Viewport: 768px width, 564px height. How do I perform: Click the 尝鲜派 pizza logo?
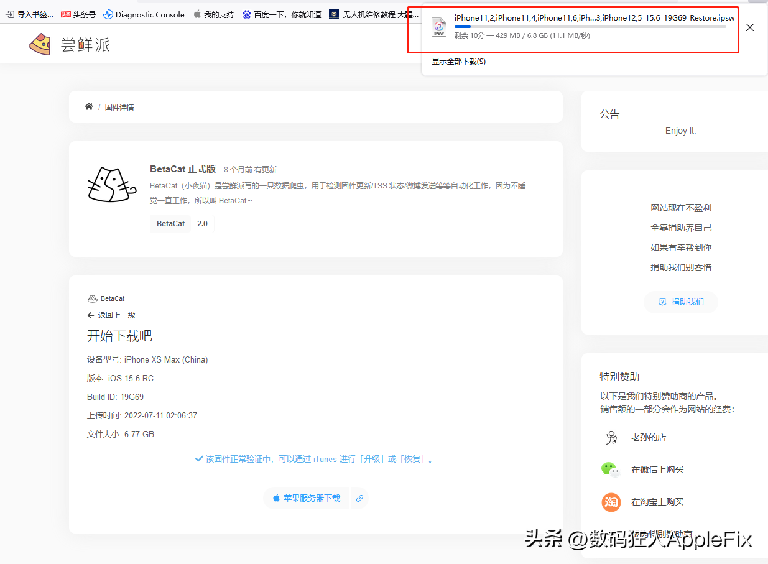[x=40, y=44]
